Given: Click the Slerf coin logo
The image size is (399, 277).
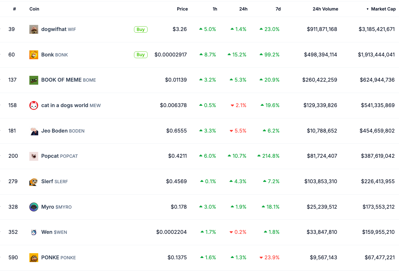Looking at the screenshot, I should [x=34, y=182].
